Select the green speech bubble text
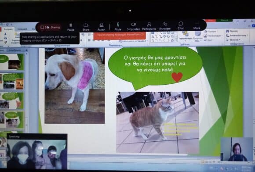 [155, 64]
